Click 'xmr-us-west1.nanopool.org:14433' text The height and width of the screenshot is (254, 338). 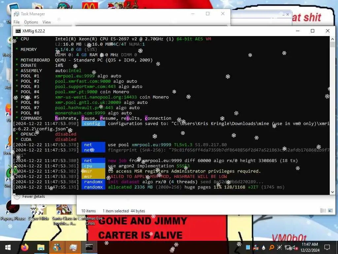tap(96, 97)
